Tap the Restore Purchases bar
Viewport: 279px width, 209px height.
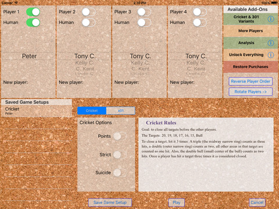(251, 67)
